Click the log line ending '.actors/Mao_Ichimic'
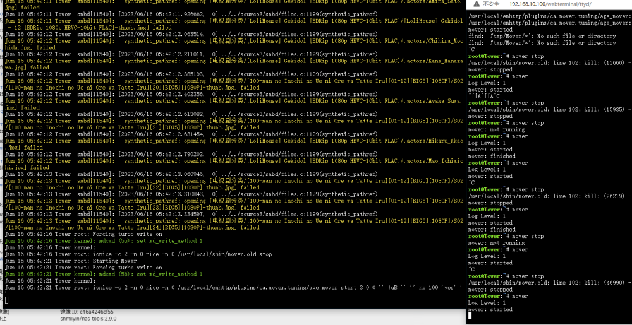 pyautogui.click(x=234, y=161)
